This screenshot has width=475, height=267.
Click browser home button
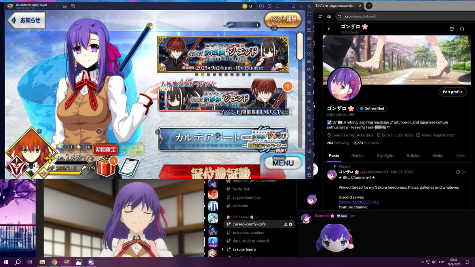click(x=329, y=16)
